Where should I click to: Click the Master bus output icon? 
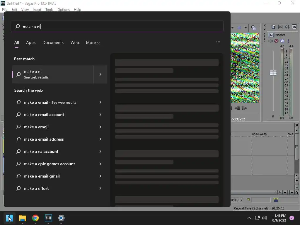point(271,35)
